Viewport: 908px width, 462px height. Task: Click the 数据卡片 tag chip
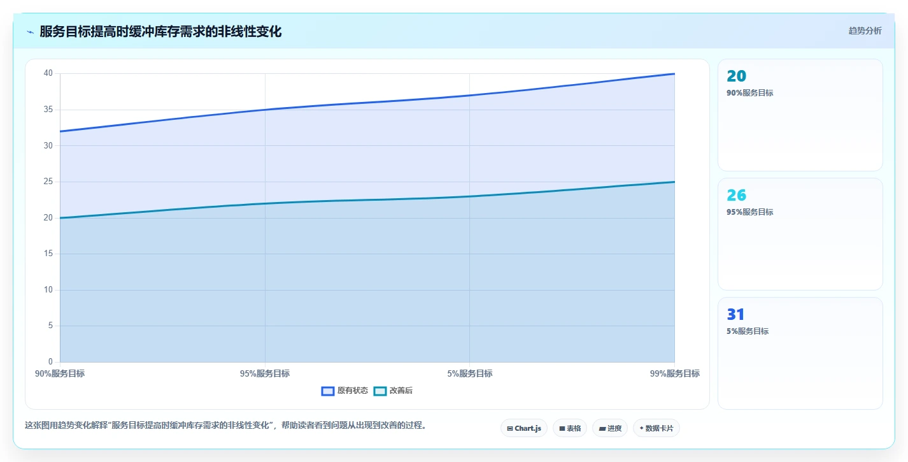[x=656, y=428]
